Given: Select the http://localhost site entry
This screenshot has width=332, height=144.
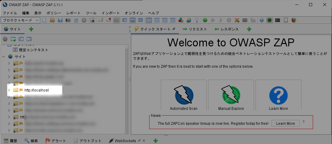Looking at the screenshot, I should (36, 90).
